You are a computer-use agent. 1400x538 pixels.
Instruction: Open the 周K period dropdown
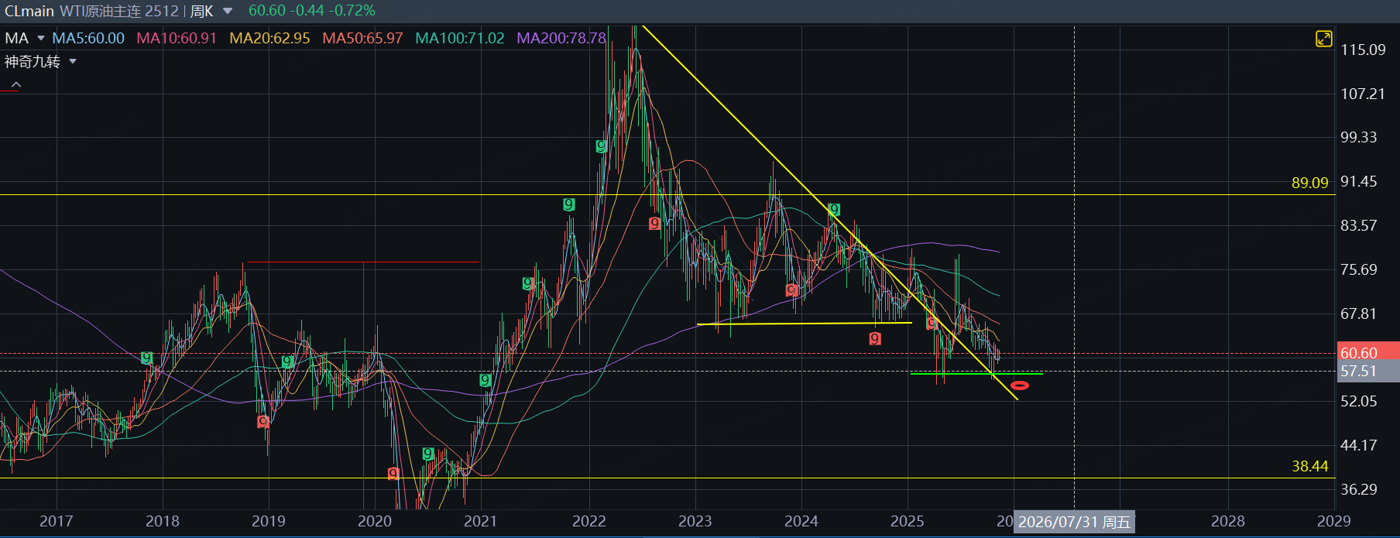(228, 11)
